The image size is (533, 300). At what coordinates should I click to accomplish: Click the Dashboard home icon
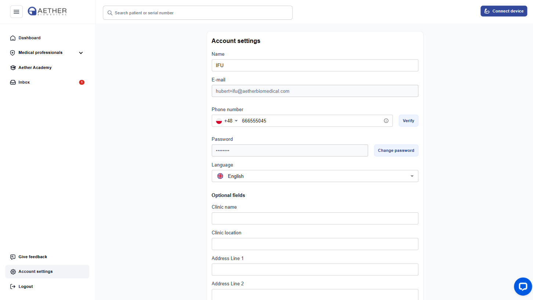13,38
